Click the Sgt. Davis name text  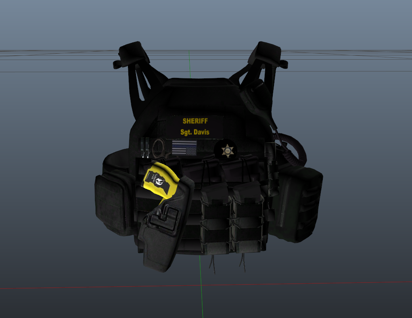195,132
